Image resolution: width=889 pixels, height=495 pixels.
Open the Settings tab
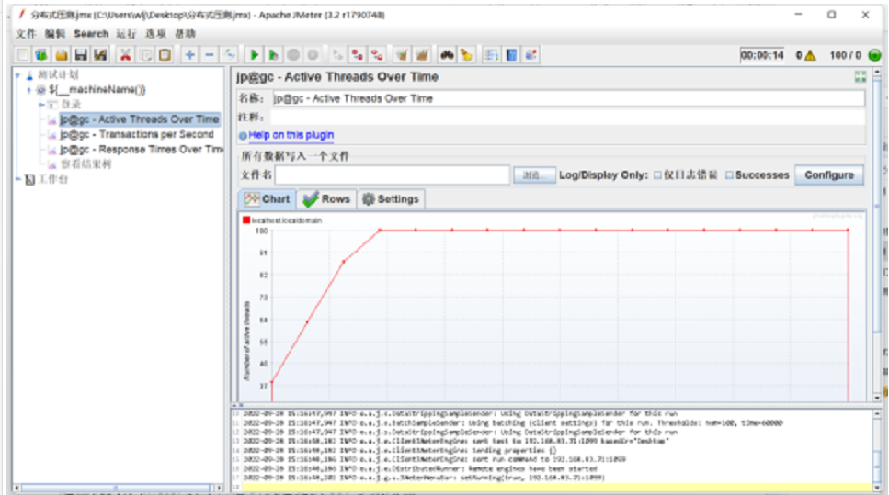pyautogui.click(x=390, y=199)
